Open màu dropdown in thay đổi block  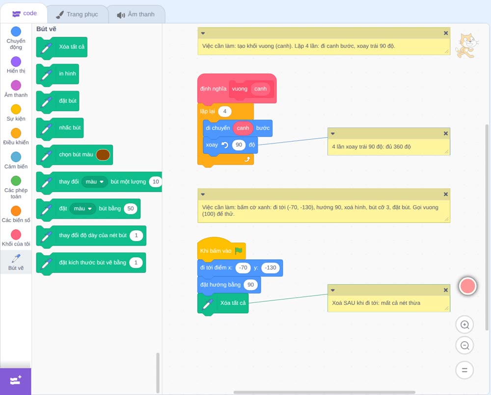click(95, 181)
